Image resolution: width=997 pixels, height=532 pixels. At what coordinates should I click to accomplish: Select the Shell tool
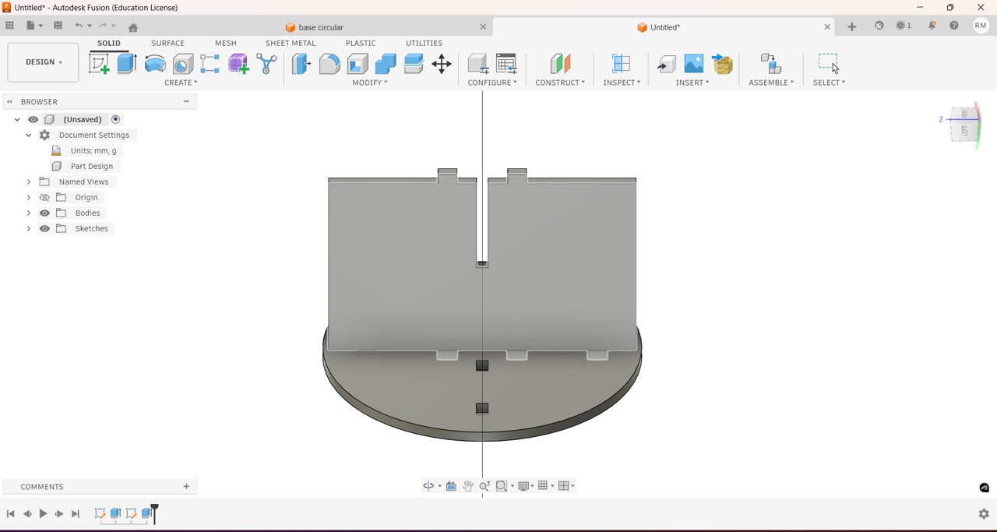tap(358, 64)
